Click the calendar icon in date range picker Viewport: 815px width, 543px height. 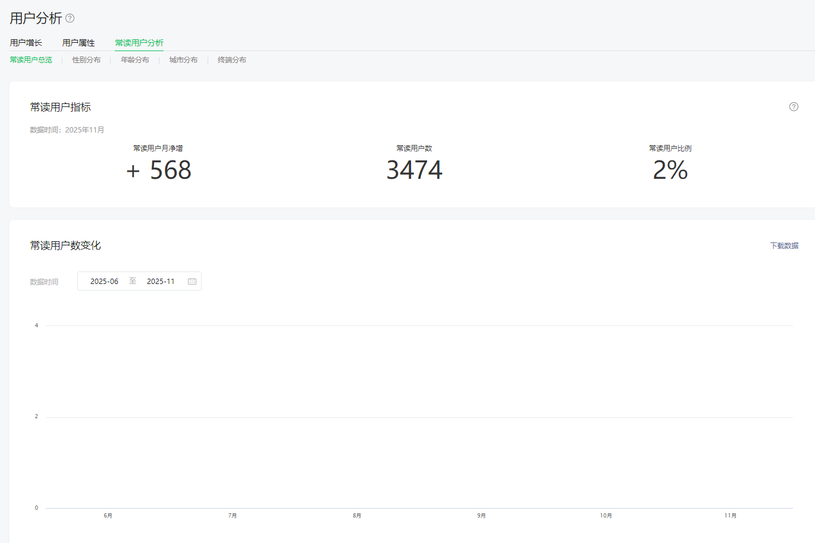(192, 282)
